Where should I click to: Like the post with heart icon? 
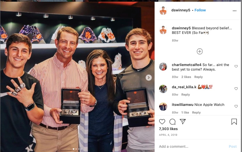click(162, 122)
